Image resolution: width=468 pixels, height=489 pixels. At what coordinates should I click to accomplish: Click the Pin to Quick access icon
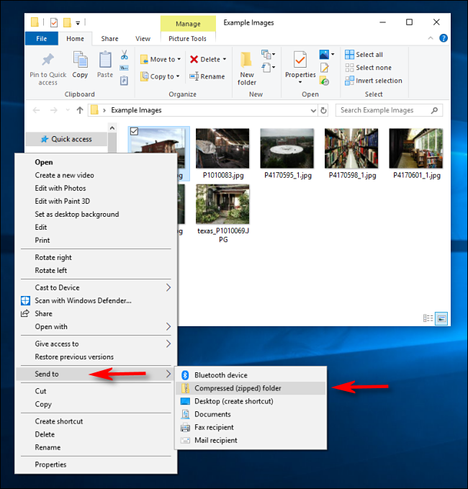48,60
